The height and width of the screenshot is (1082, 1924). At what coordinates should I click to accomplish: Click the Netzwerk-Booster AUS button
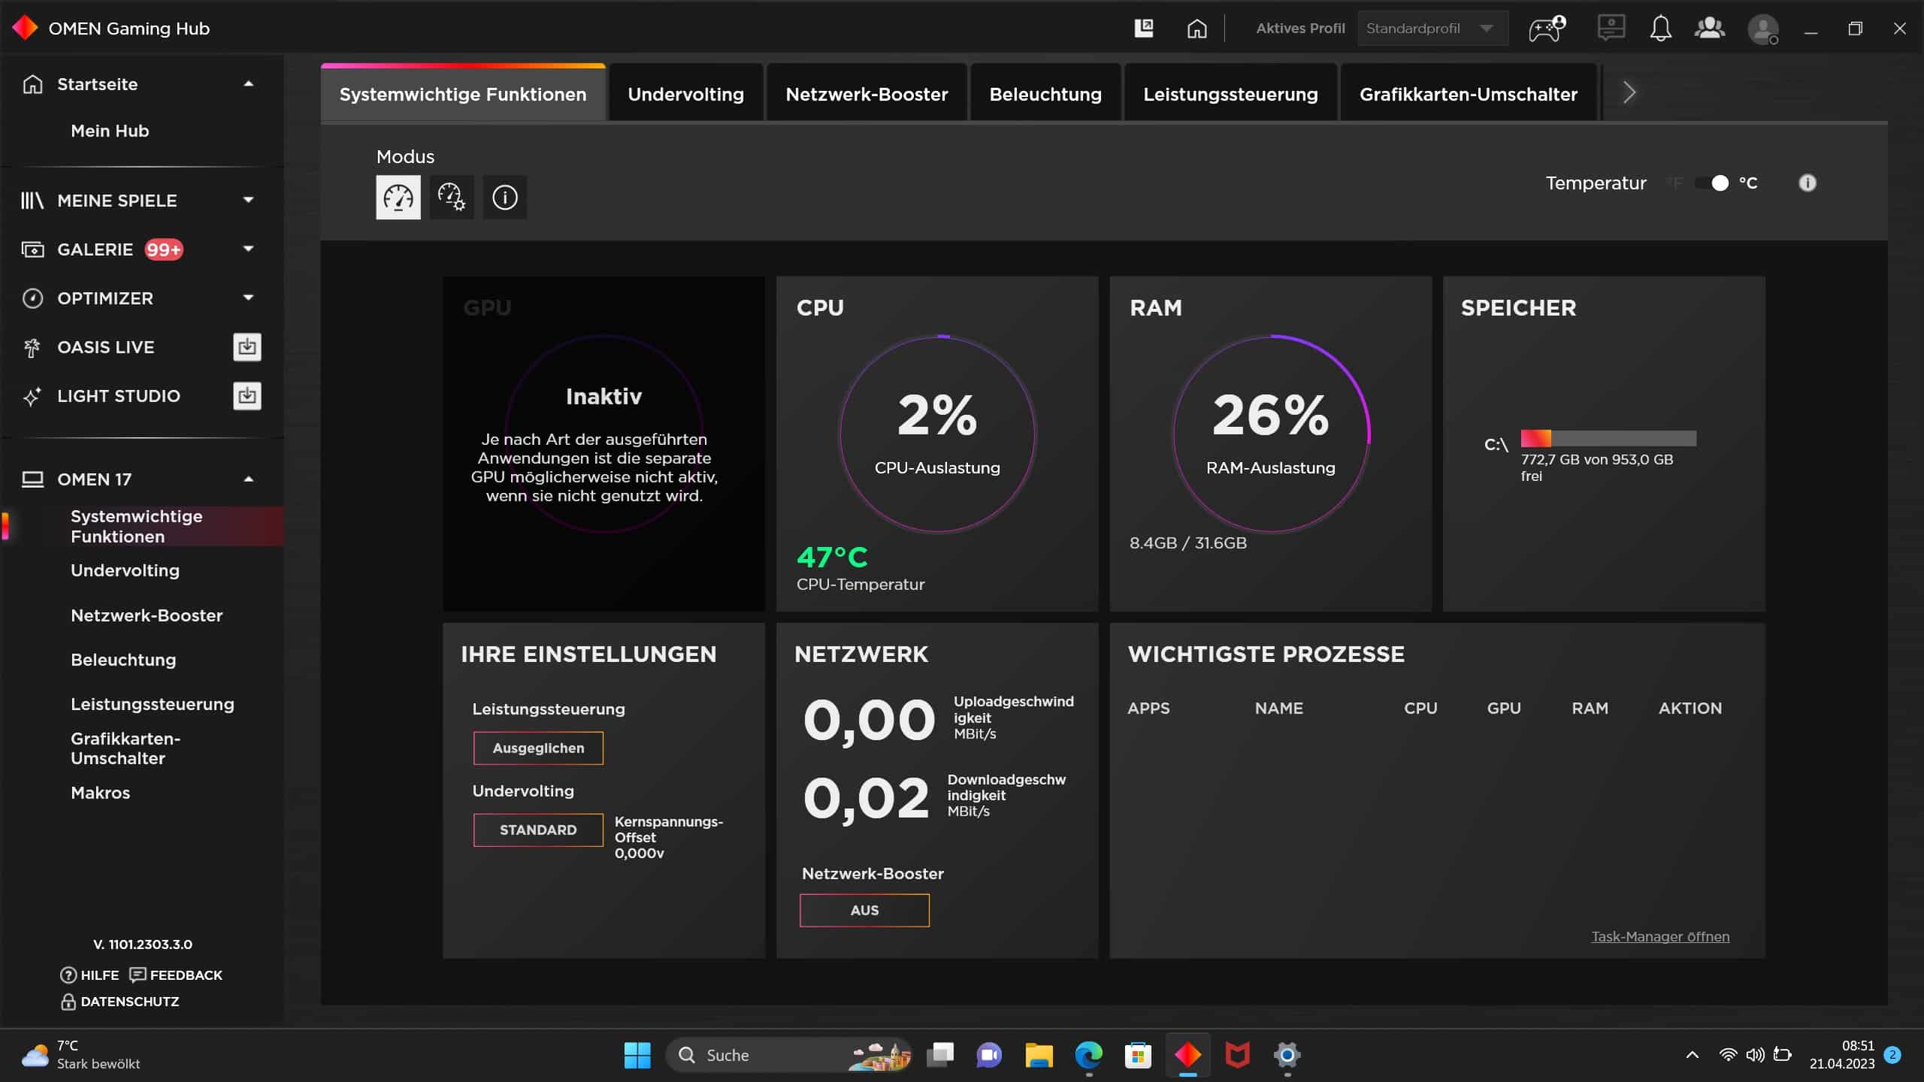[x=864, y=910]
